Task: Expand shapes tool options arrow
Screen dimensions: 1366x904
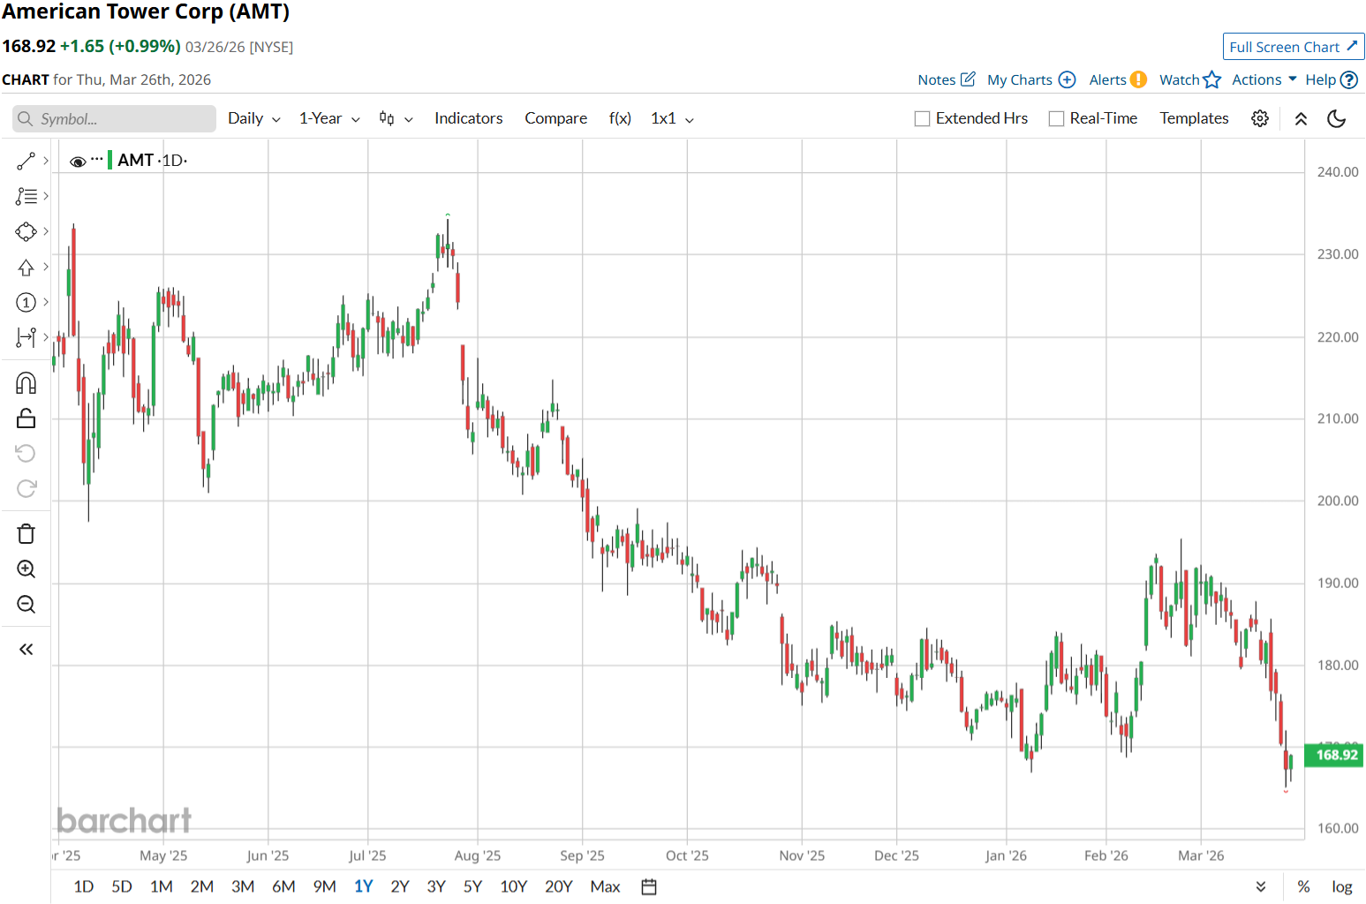Action: tap(46, 231)
